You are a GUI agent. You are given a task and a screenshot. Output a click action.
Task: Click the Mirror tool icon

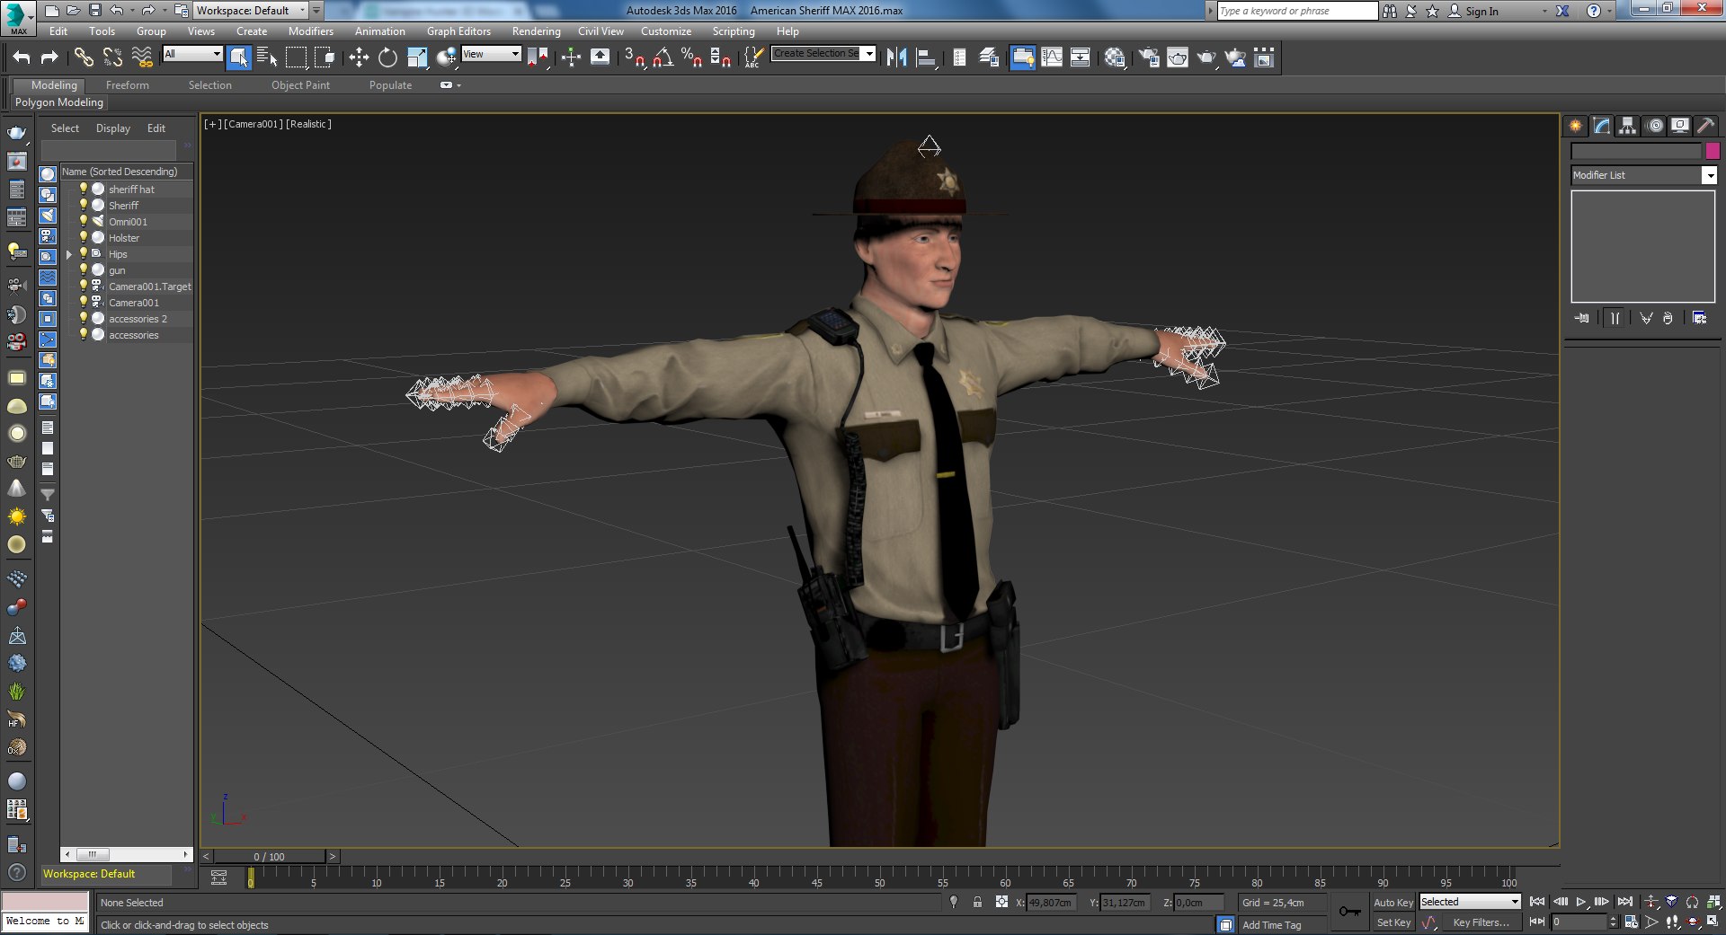point(896,57)
